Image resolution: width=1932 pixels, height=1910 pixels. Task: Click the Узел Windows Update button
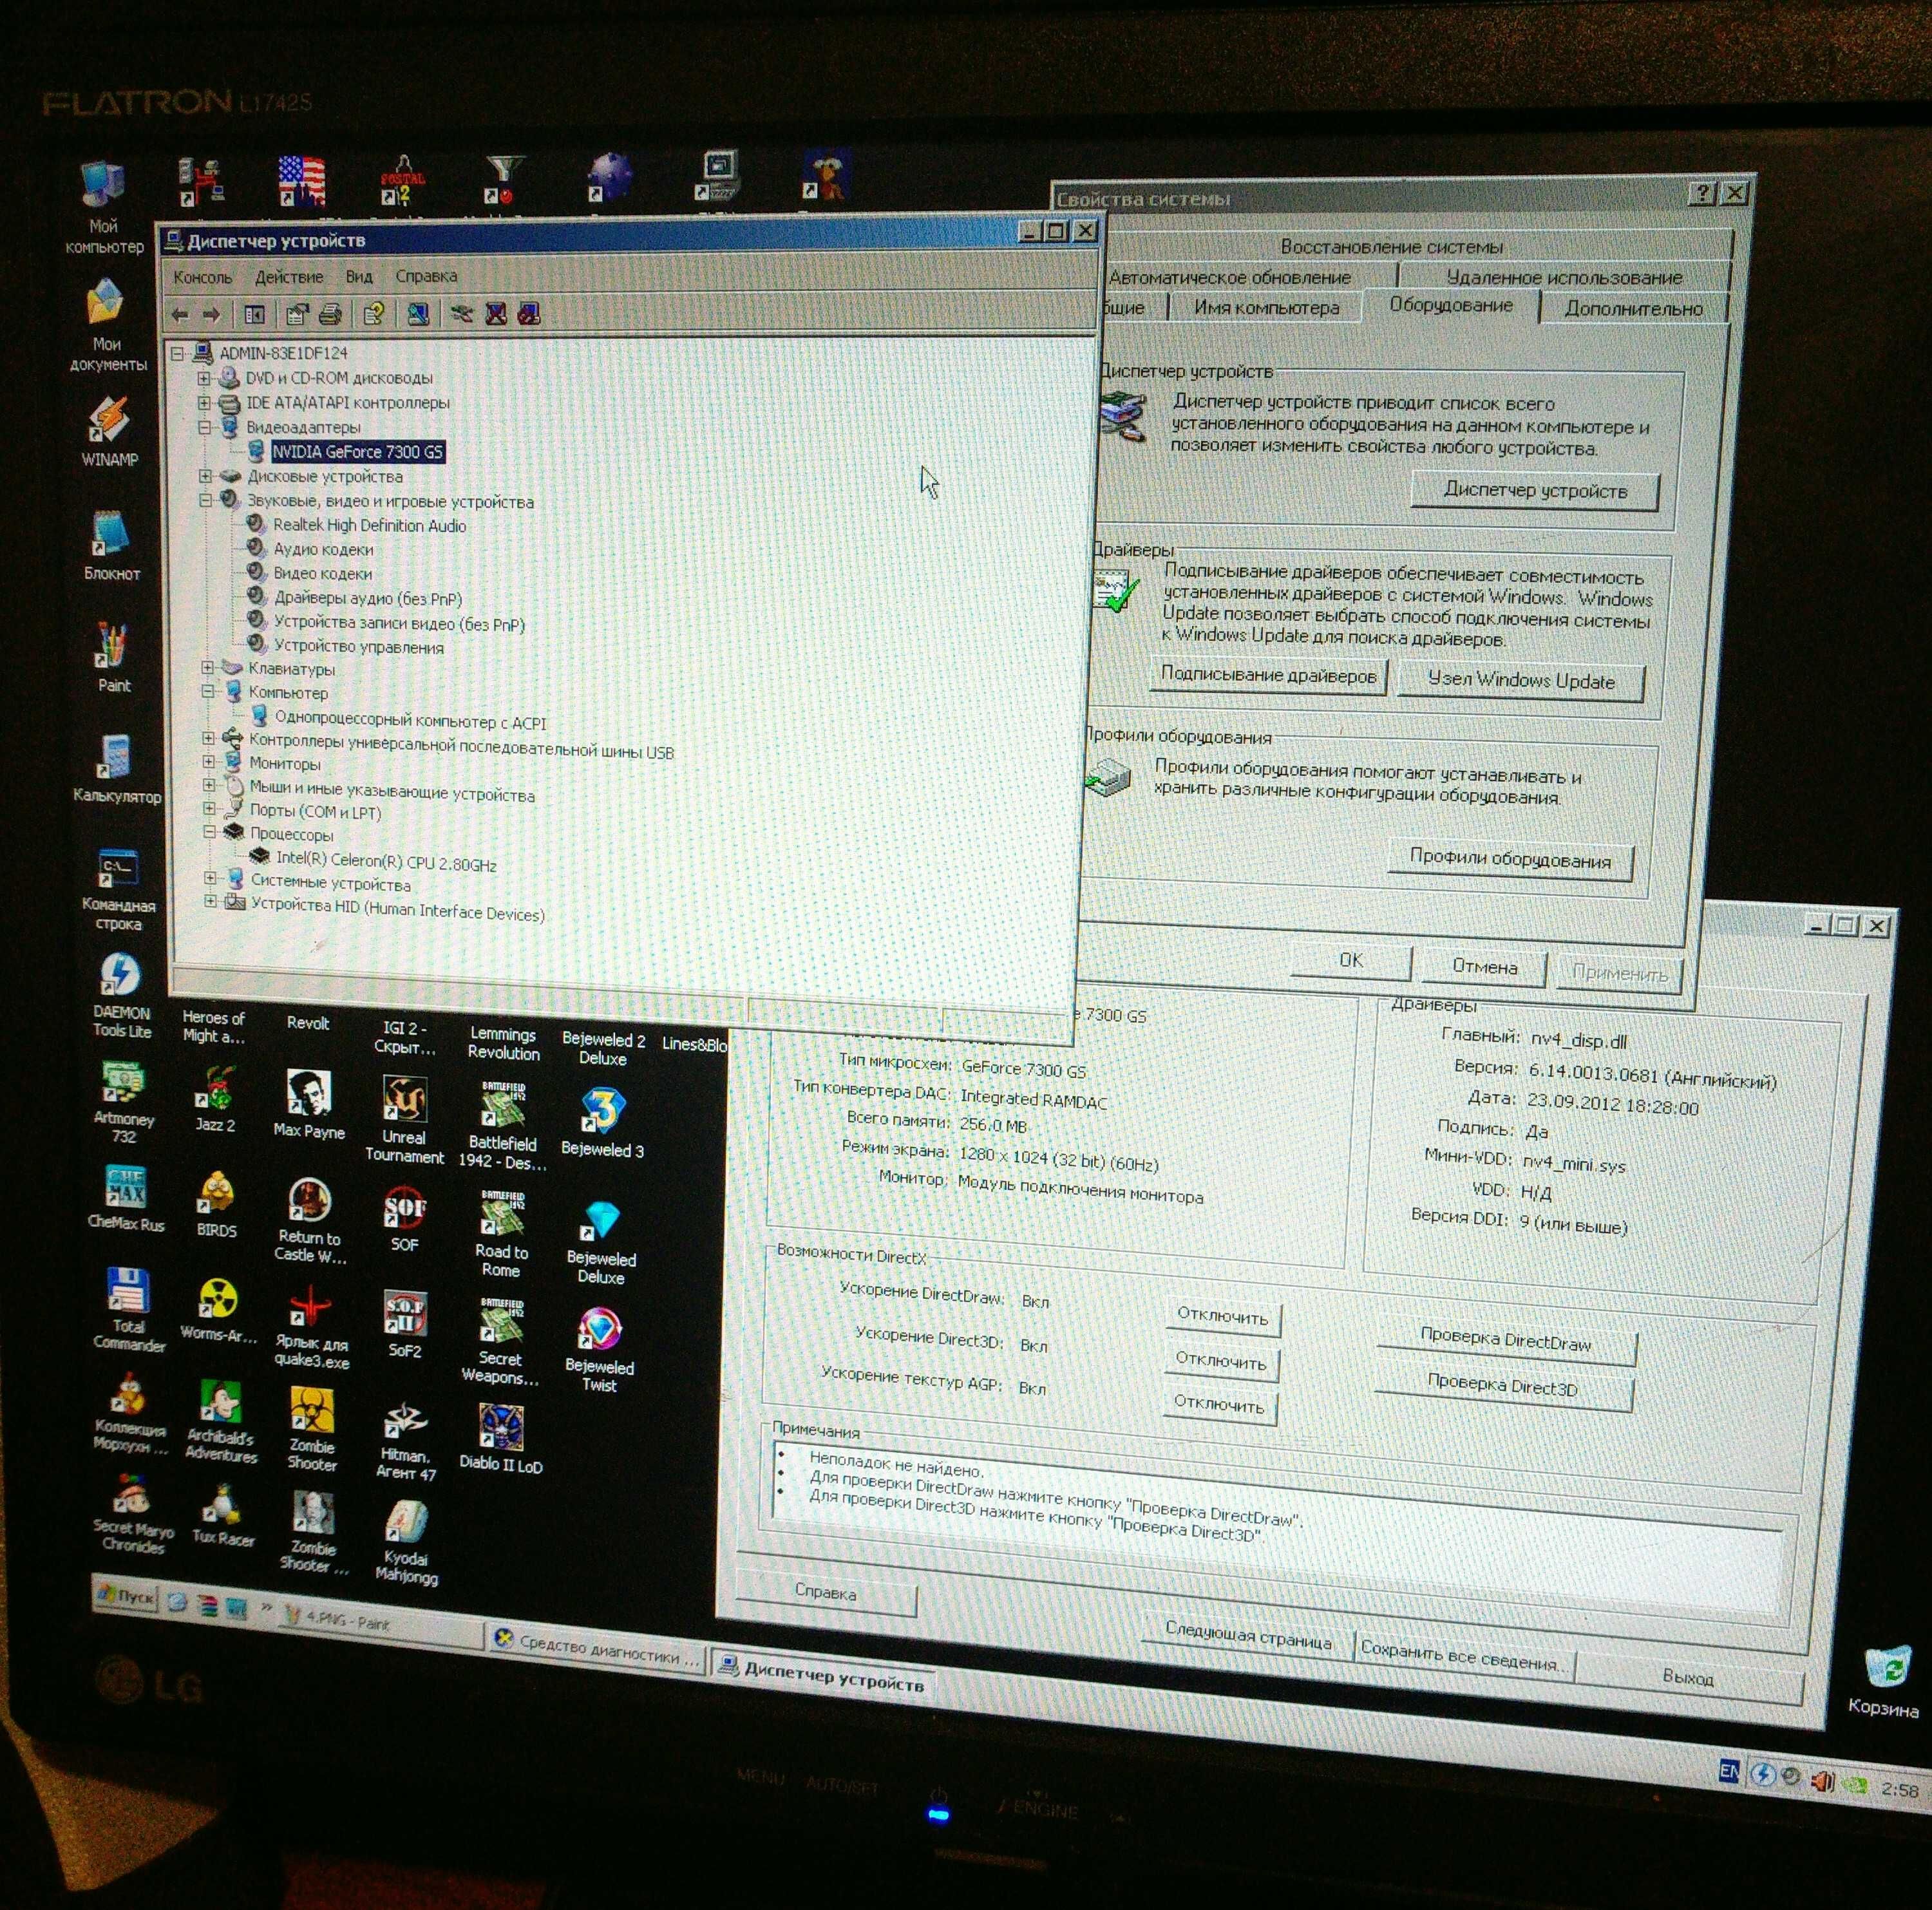point(1521,681)
